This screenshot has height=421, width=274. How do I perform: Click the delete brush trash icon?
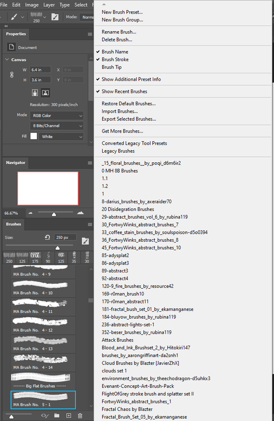80,416
